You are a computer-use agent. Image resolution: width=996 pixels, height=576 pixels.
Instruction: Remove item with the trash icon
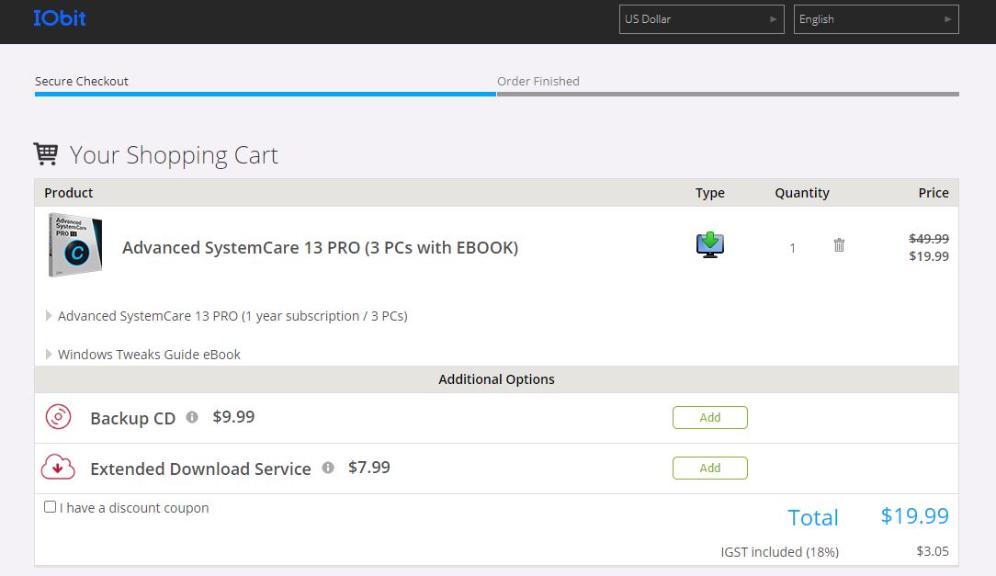tap(839, 245)
